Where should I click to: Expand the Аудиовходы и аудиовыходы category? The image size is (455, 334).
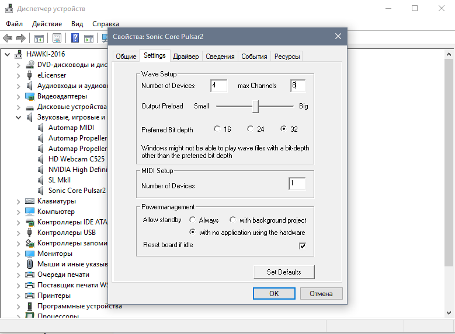point(19,86)
